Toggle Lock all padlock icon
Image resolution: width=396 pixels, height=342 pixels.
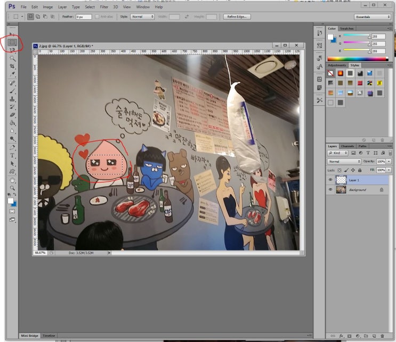click(x=360, y=170)
